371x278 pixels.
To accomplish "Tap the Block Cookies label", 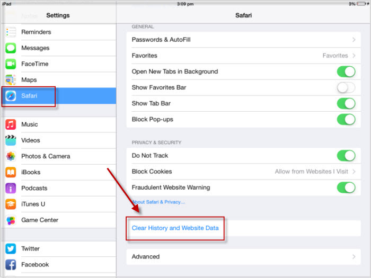I will [152, 172].
